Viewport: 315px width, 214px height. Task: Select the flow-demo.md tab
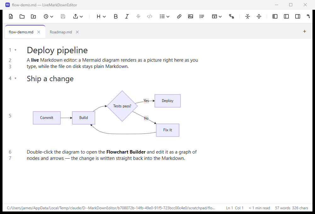pos(21,32)
